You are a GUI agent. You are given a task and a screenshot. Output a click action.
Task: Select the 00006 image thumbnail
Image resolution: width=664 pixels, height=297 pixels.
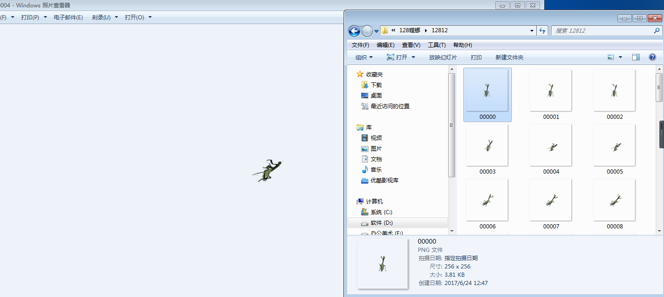pos(487,204)
